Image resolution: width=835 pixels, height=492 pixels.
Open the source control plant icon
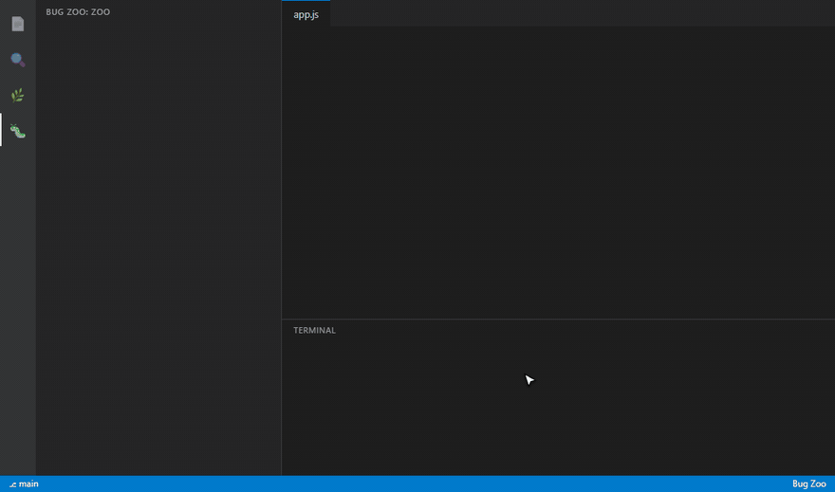pos(18,95)
